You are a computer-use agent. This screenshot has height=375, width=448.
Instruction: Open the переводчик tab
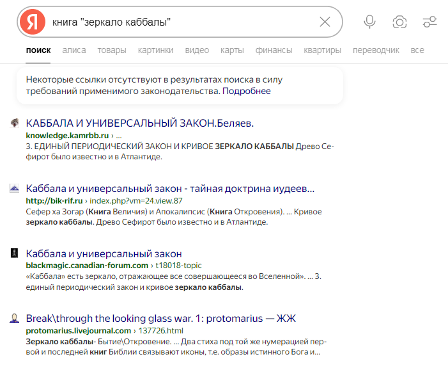click(x=376, y=51)
